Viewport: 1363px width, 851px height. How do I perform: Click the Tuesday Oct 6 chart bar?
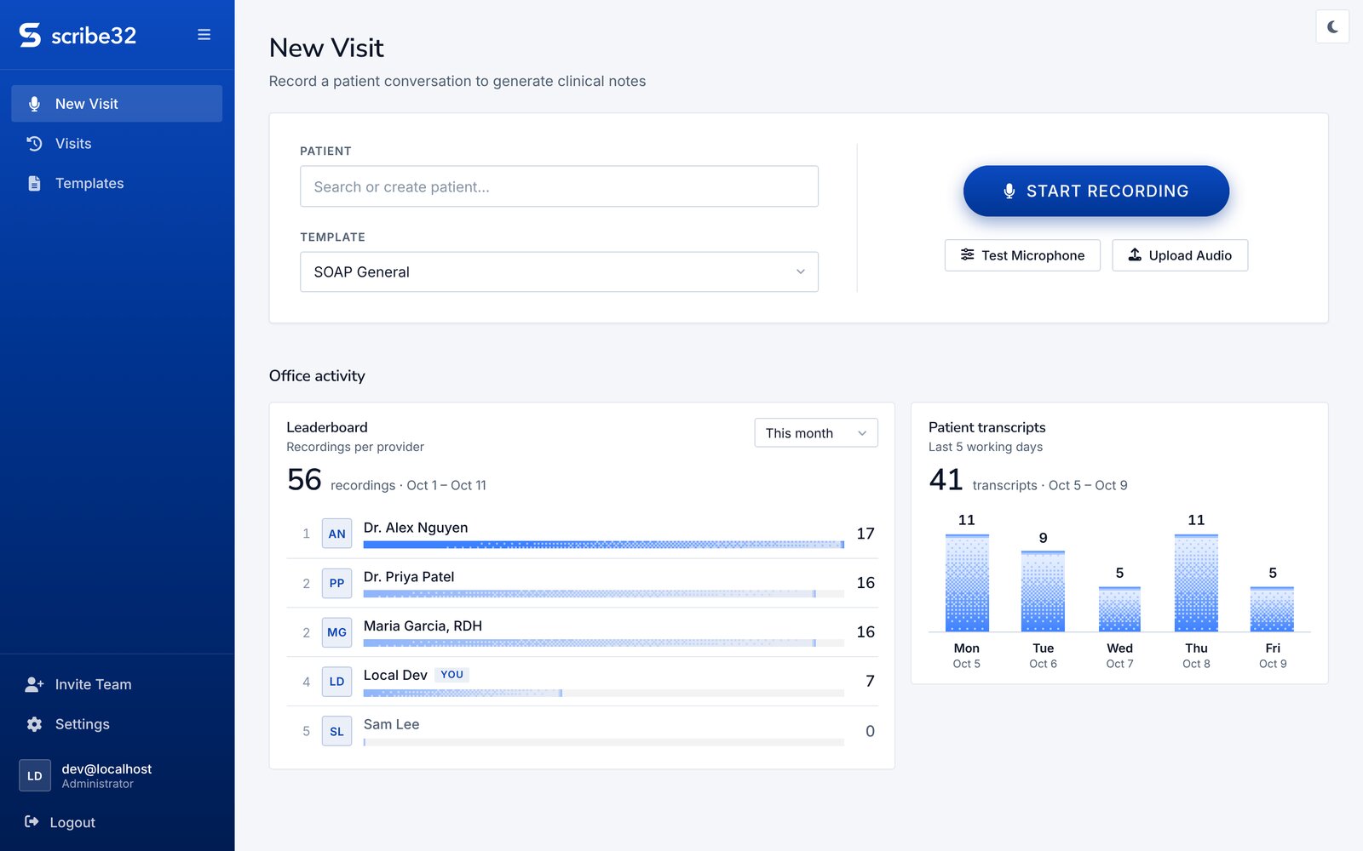pos(1043,591)
